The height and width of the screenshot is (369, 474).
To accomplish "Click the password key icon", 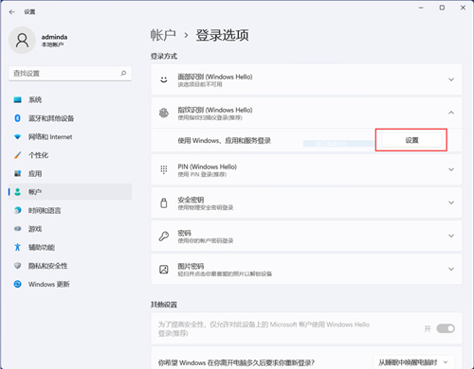I will [164, 236].
